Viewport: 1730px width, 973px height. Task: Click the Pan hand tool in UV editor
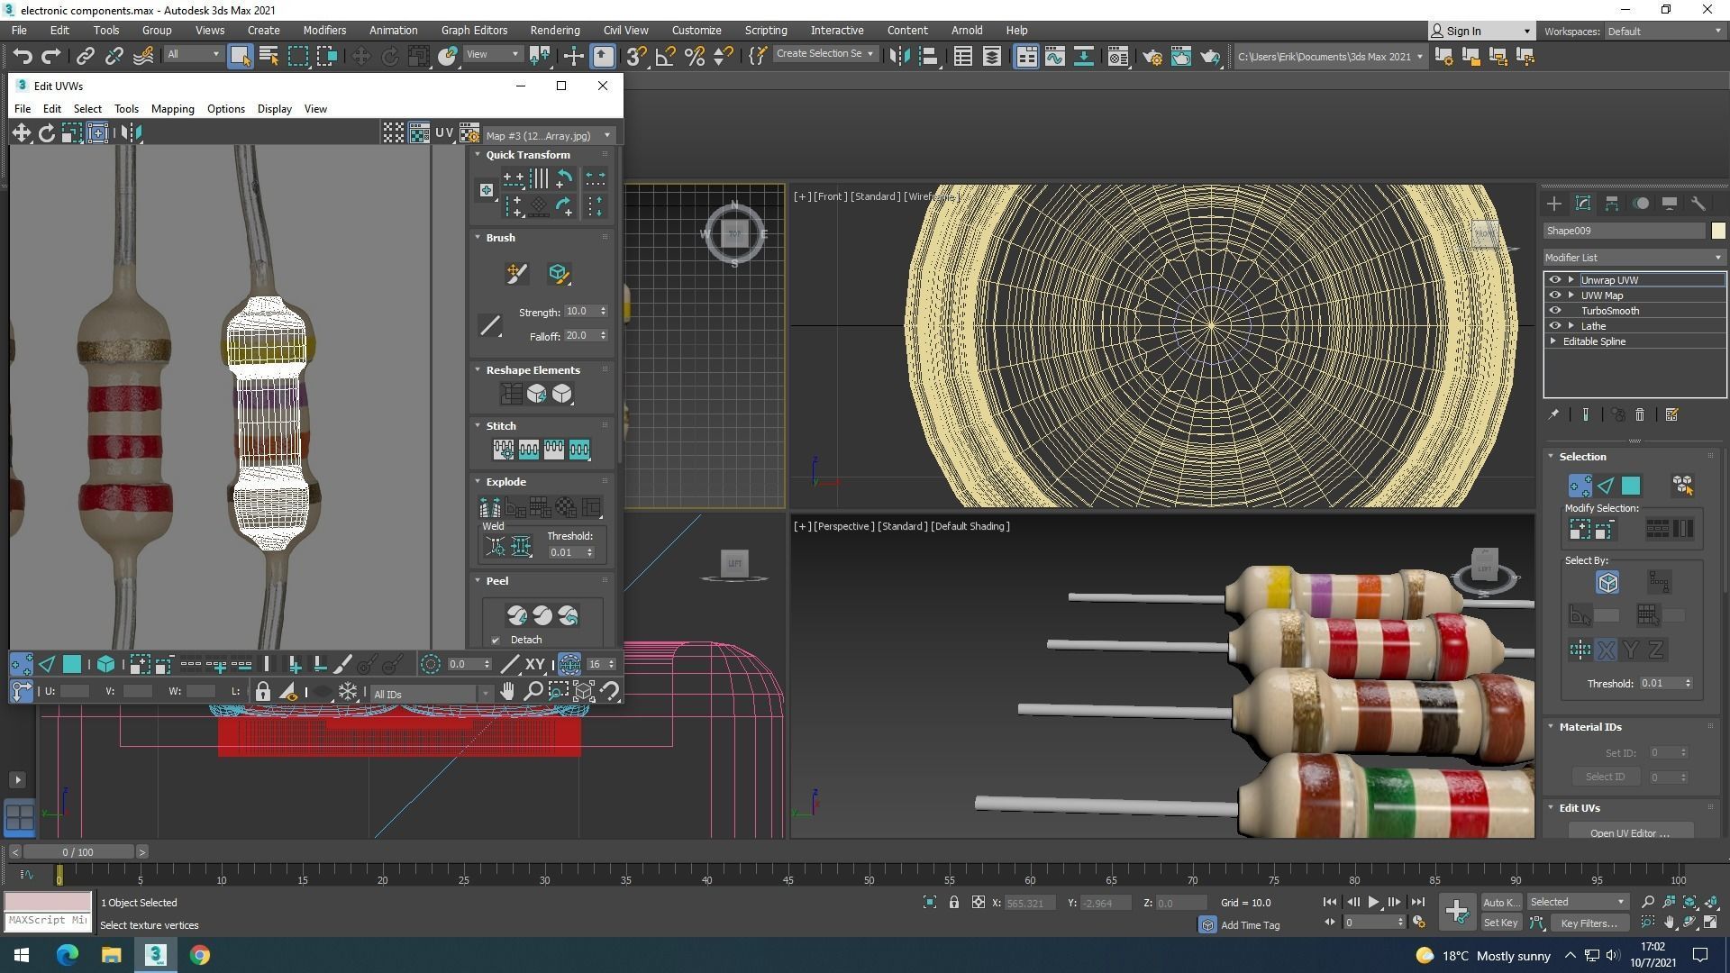(507, 692)
